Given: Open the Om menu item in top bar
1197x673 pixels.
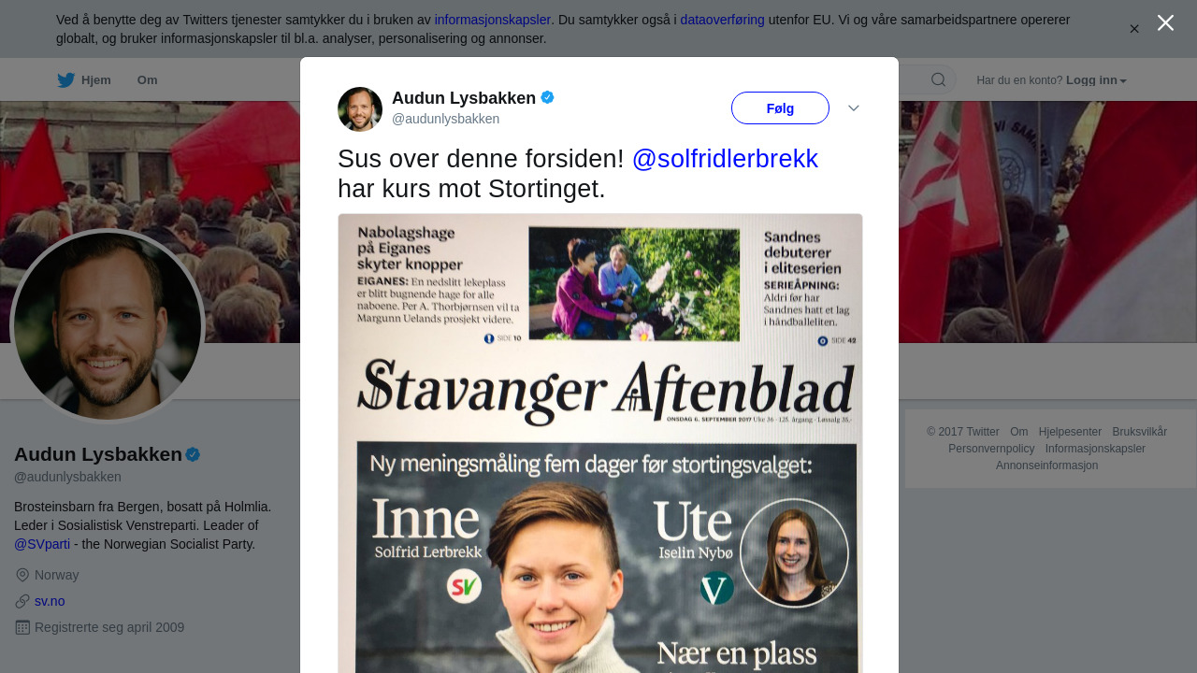Looking at the screenshot, I should [148, 80].
